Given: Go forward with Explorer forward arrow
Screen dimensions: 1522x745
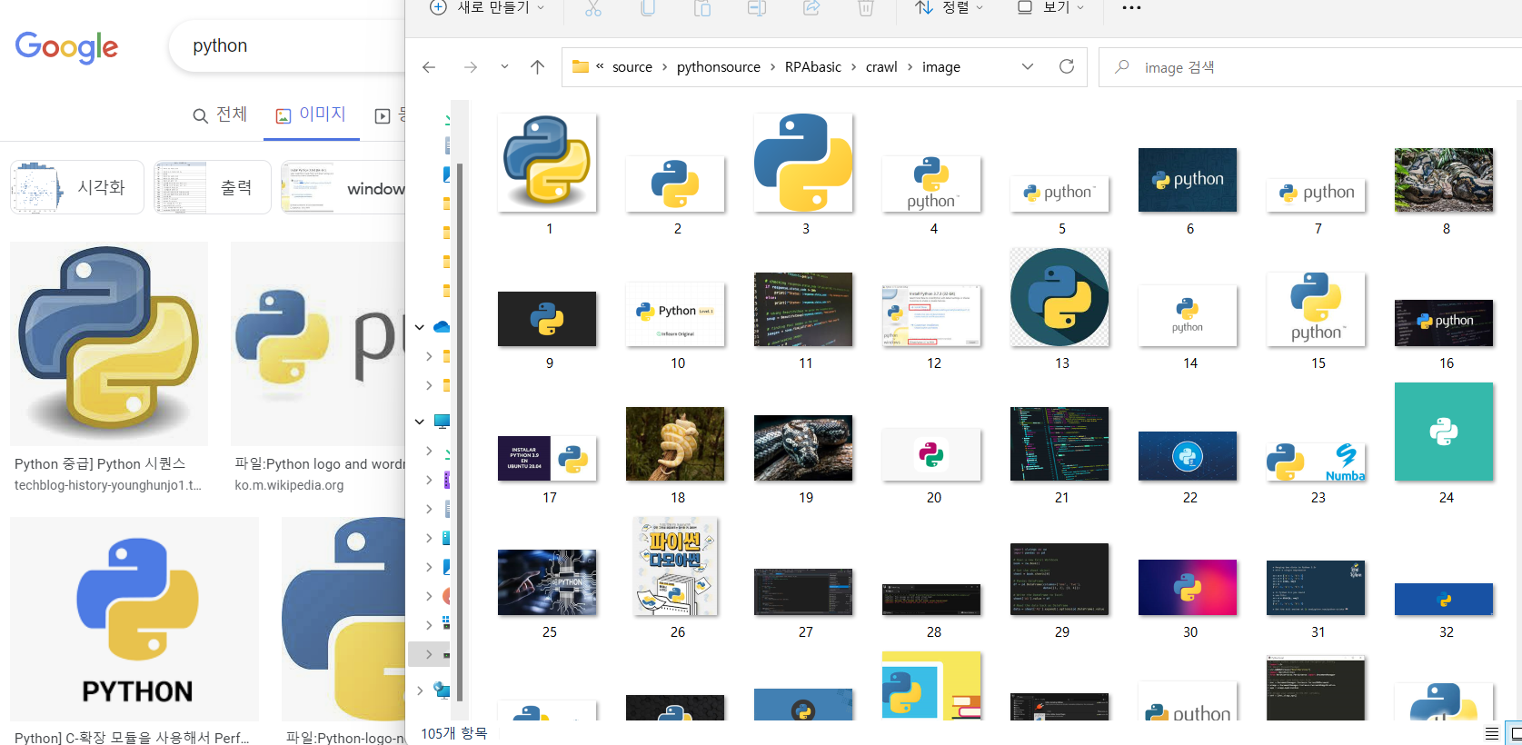Looking at the screenshot, I should (x=470, y=67).
